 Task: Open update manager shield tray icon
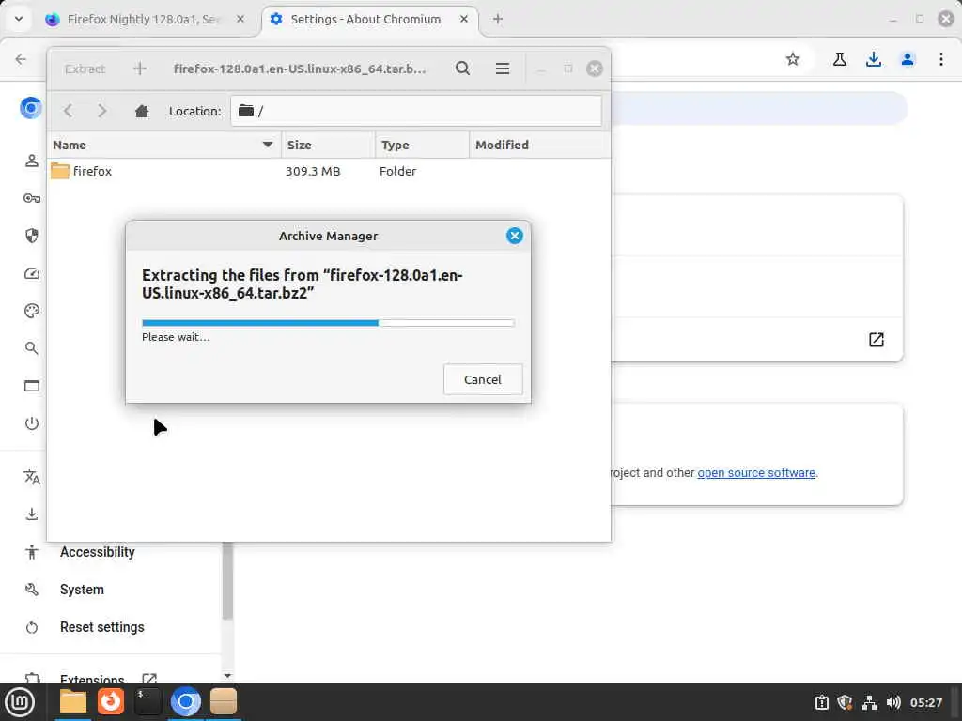846,702
